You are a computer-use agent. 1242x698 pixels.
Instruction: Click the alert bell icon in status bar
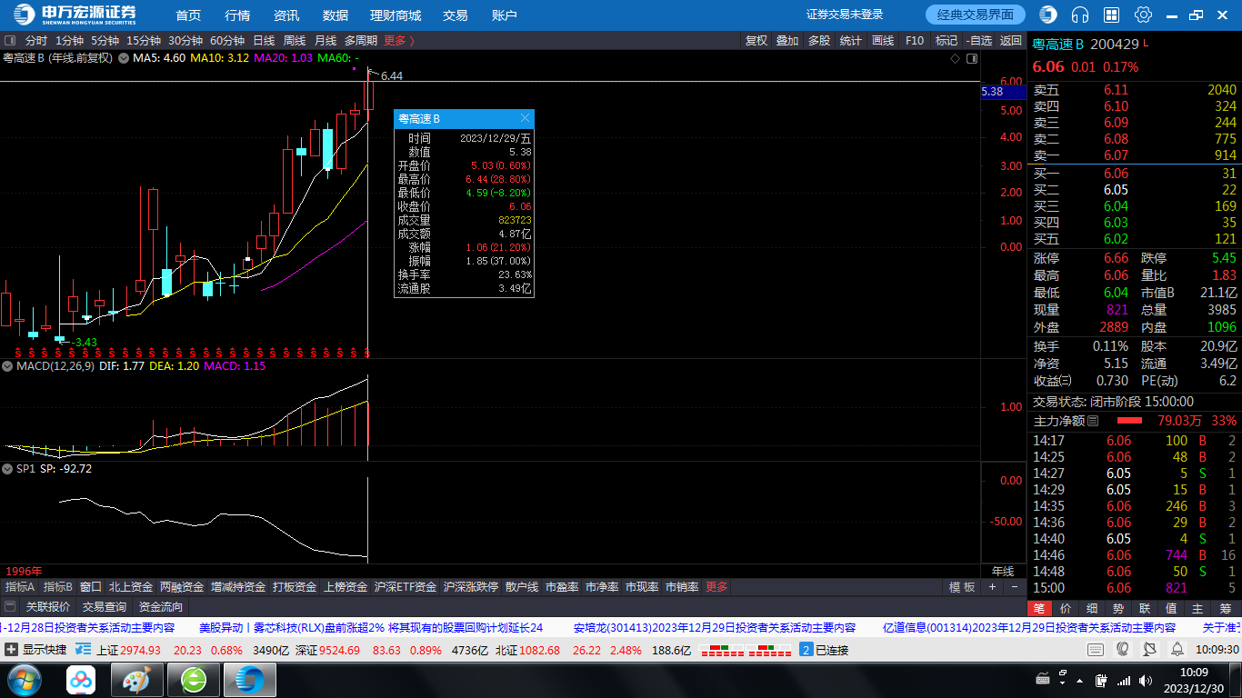click(1177, 649)
